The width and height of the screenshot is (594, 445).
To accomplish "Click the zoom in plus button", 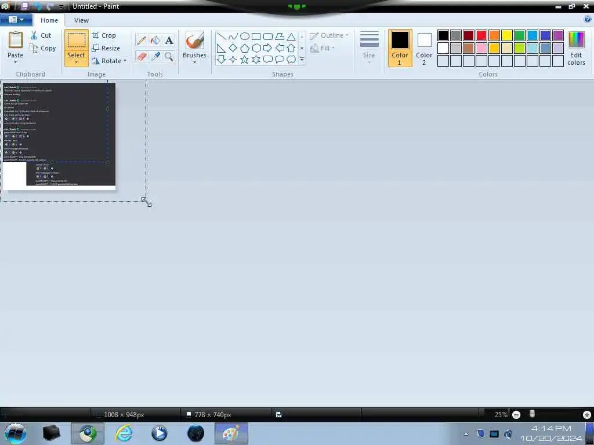I will point(587,415).
